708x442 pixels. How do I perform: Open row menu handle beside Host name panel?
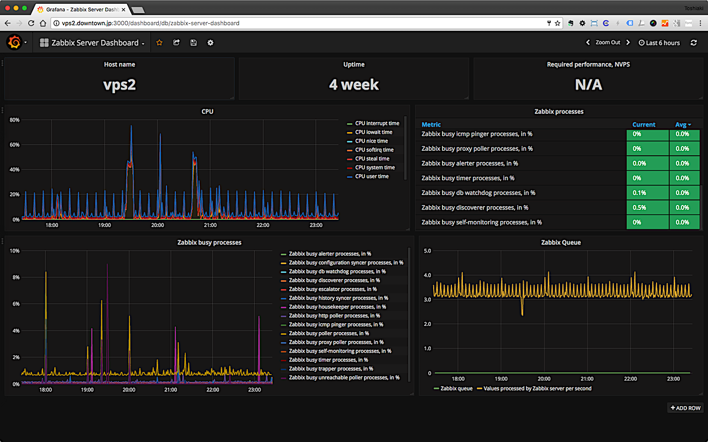[x=2, y=64]
